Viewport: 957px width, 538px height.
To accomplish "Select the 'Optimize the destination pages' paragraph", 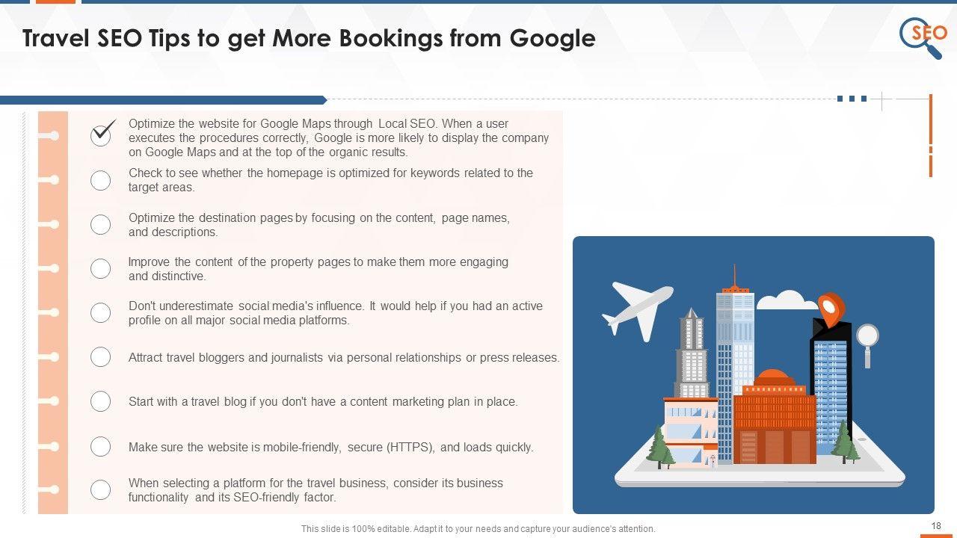I will pyautogui.click(x=319, y=225).
